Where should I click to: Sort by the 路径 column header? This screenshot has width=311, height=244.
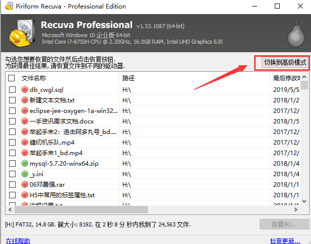coord(195,78)
